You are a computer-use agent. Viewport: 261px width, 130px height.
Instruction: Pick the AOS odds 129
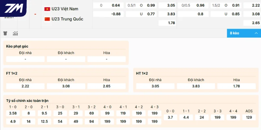click(x=249, y=117)
